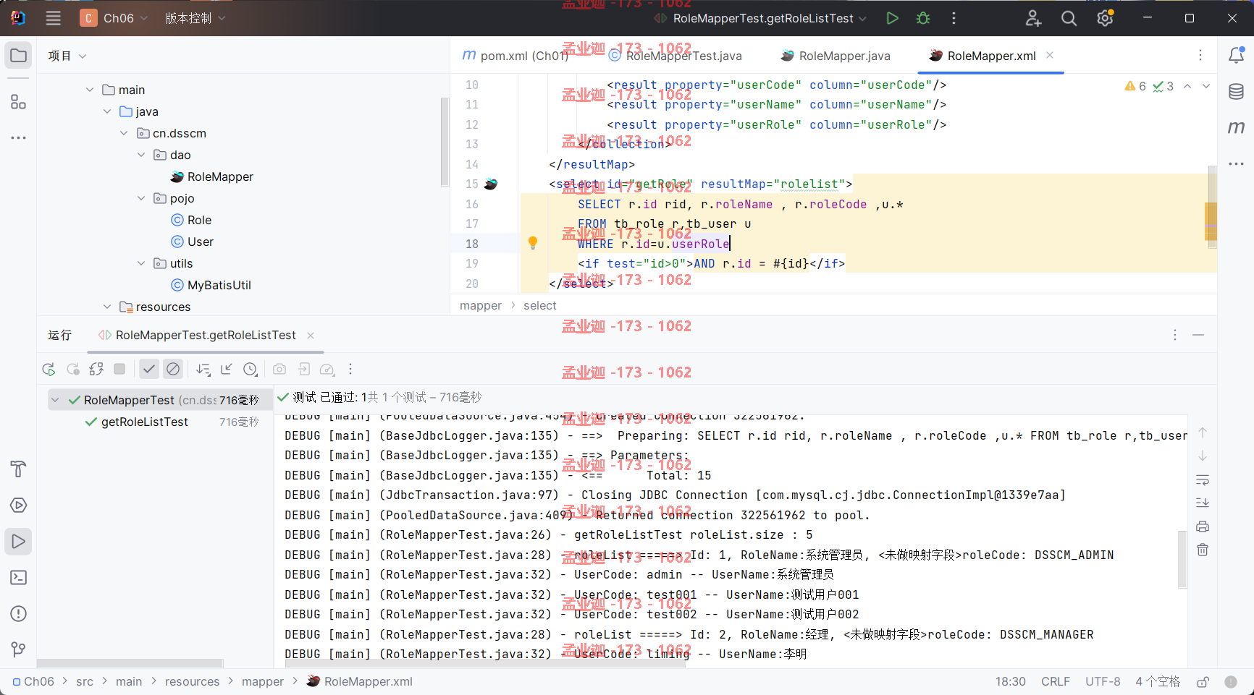Select RoleMapper in dao package

coord(212,176)
